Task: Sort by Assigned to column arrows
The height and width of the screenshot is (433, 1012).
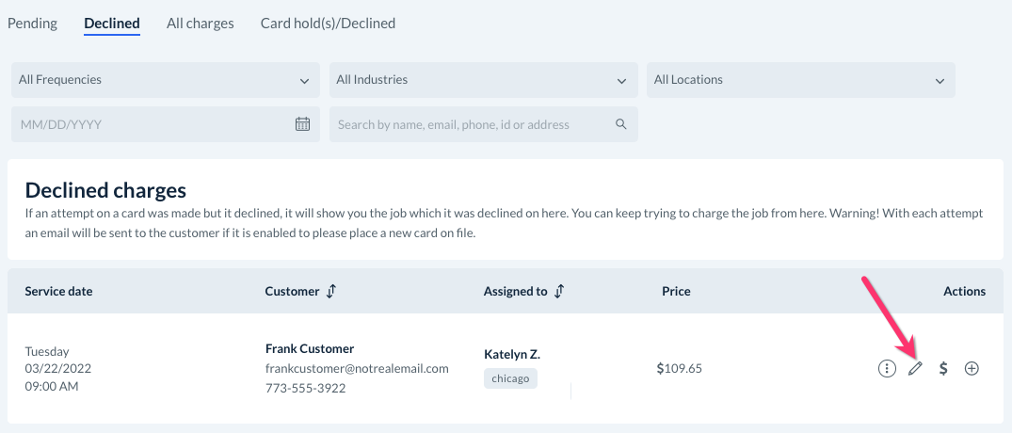Action: pos(559,292)
